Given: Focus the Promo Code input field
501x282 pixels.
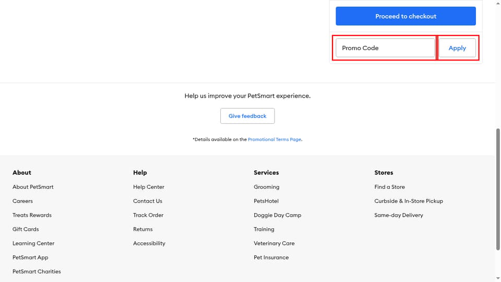Looking at the screenshot, I should [385, 48].
